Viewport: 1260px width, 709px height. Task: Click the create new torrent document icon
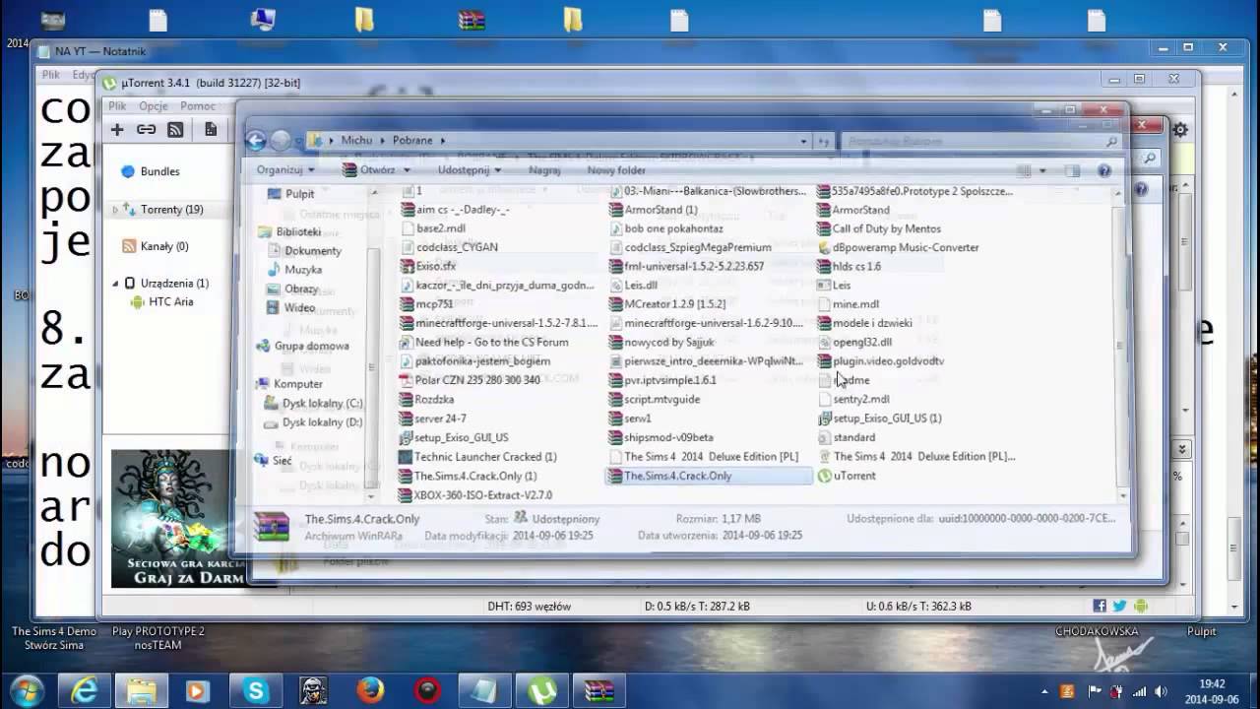click(x=210, y=129)
